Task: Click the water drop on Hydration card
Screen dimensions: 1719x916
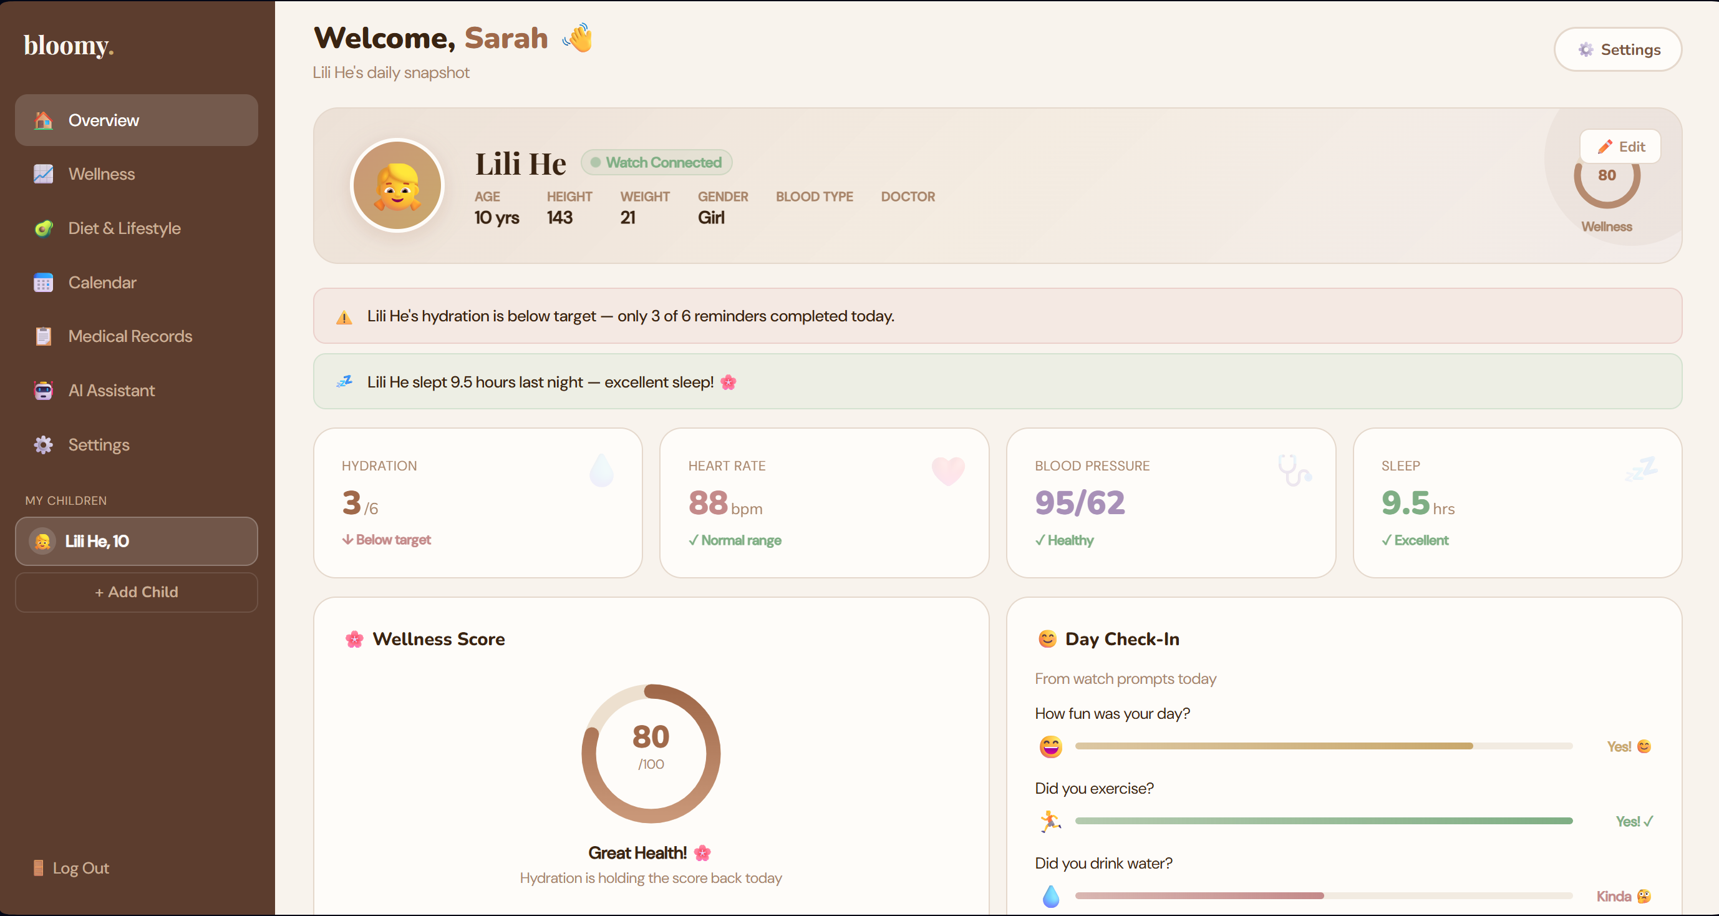Action: (x=601, y=470)
